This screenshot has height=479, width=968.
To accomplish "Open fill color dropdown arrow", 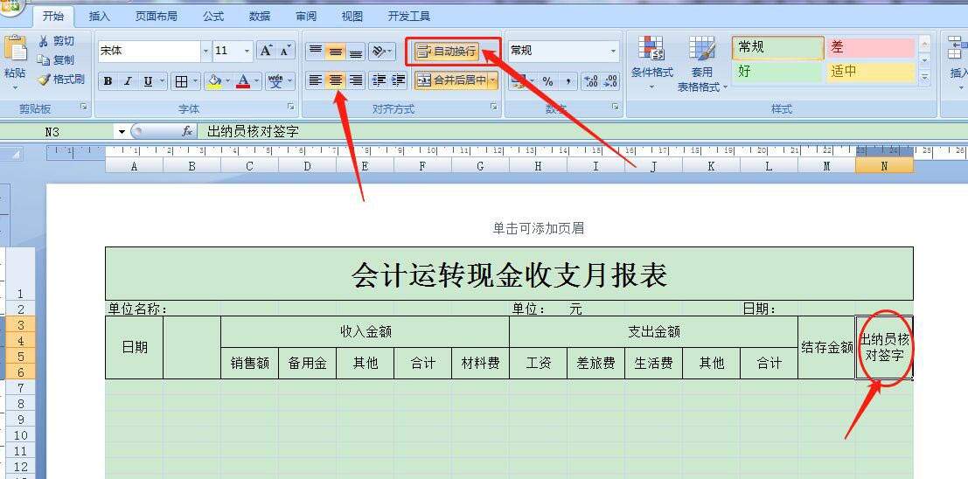I will point(228,81).
